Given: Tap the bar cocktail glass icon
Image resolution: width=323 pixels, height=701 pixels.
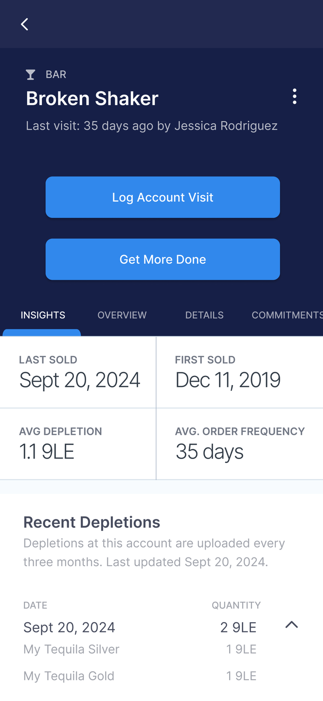Looking at the screenshot, I should click(31, 74).
